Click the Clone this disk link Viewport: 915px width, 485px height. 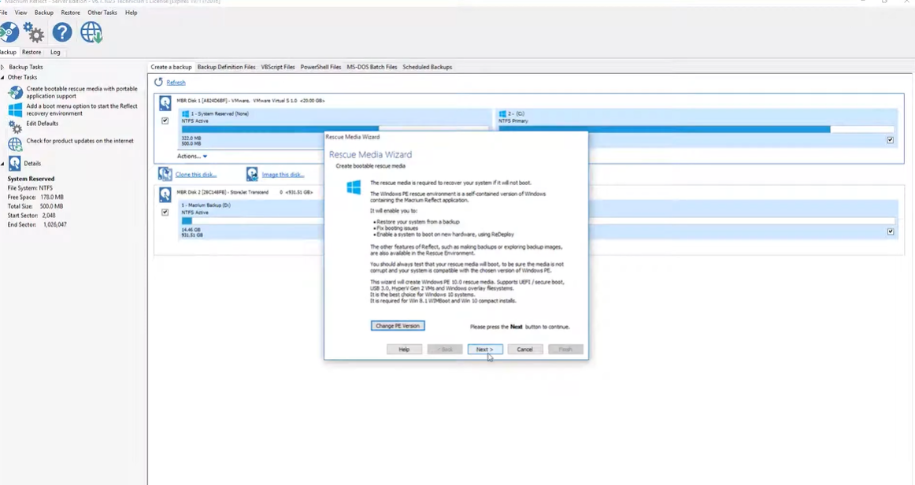tap(195, 174)
